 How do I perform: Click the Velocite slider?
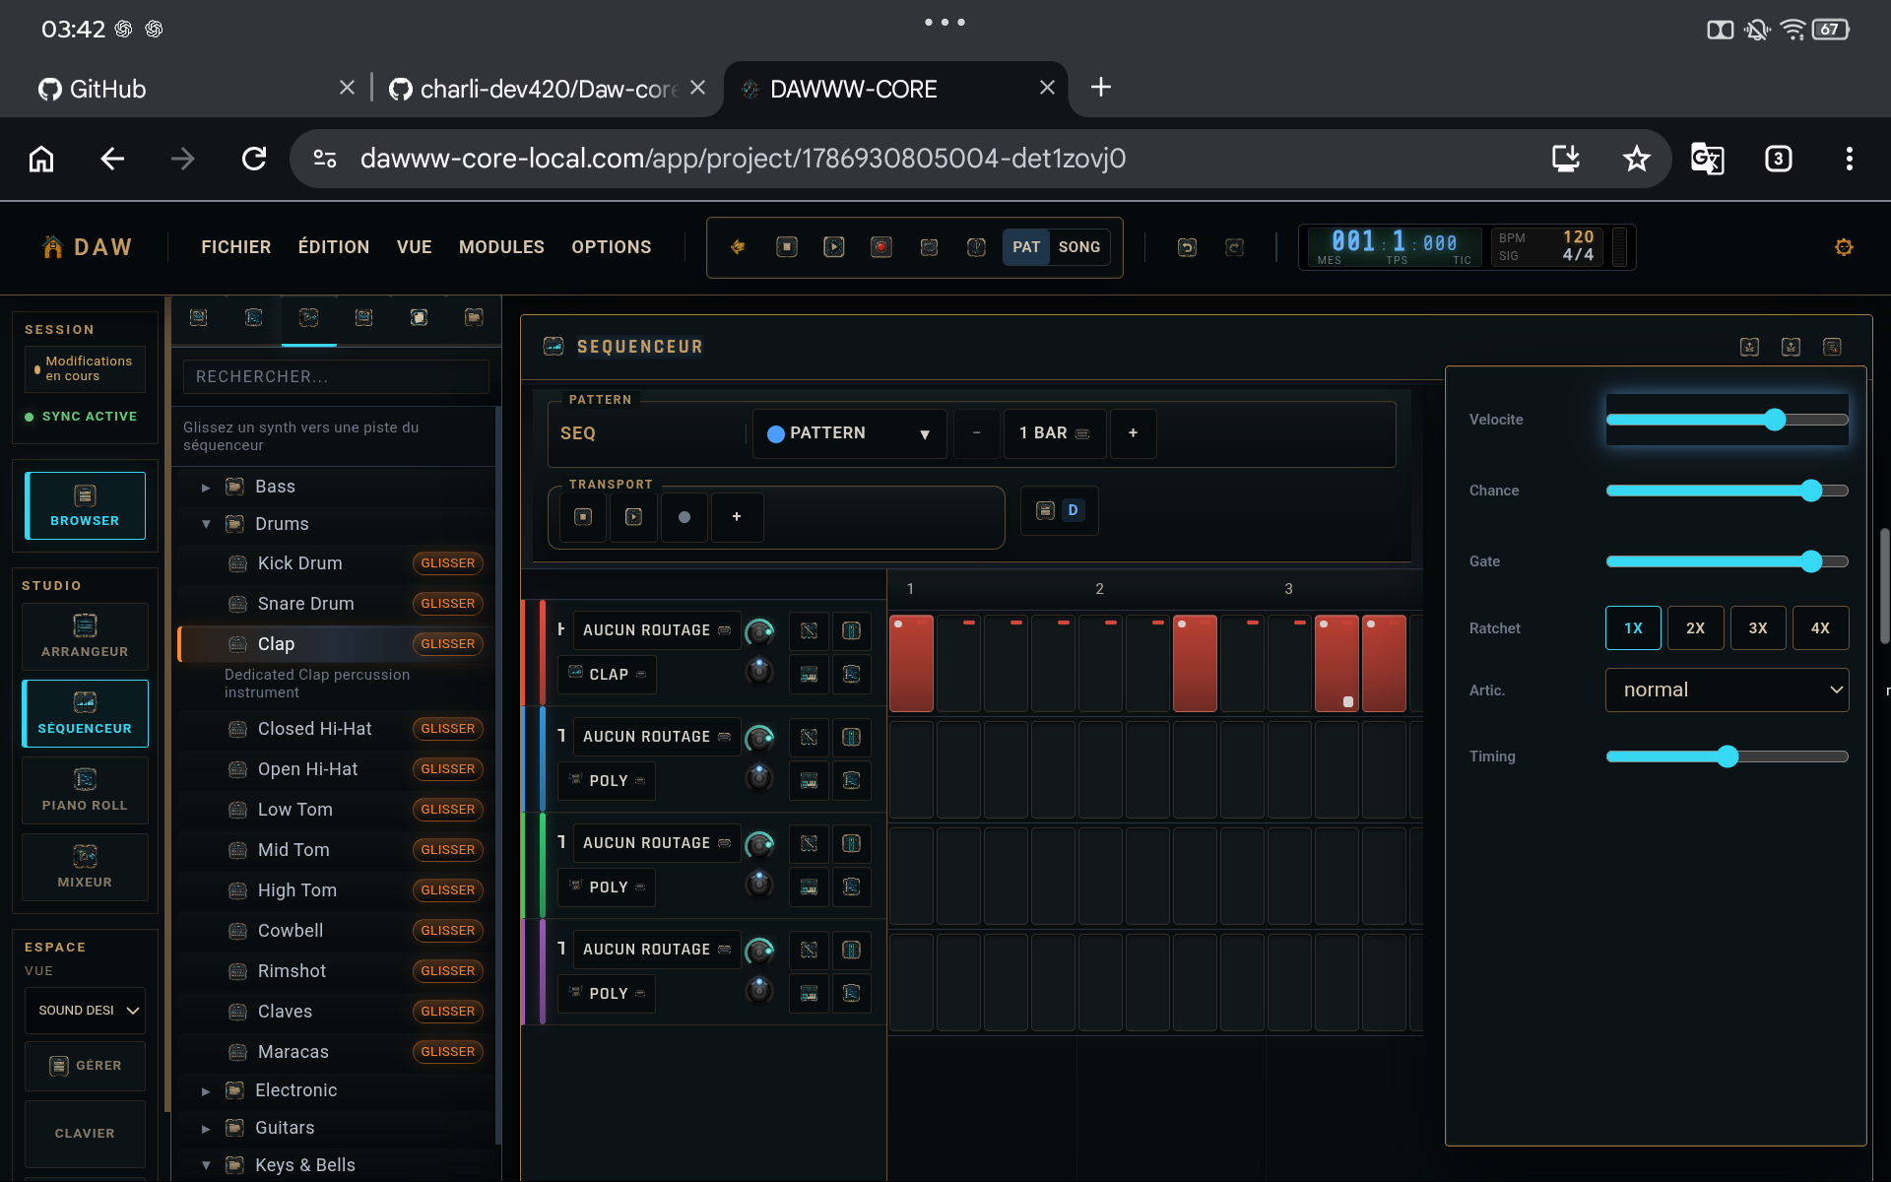coord(1727,420)
